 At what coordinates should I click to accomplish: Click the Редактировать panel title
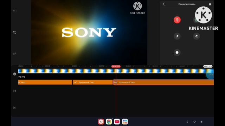pyautogui.click(x=187, y=4)
